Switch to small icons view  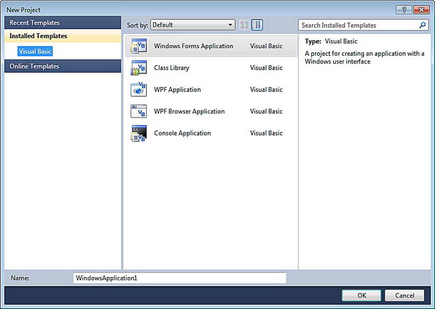tap(244, 25)
